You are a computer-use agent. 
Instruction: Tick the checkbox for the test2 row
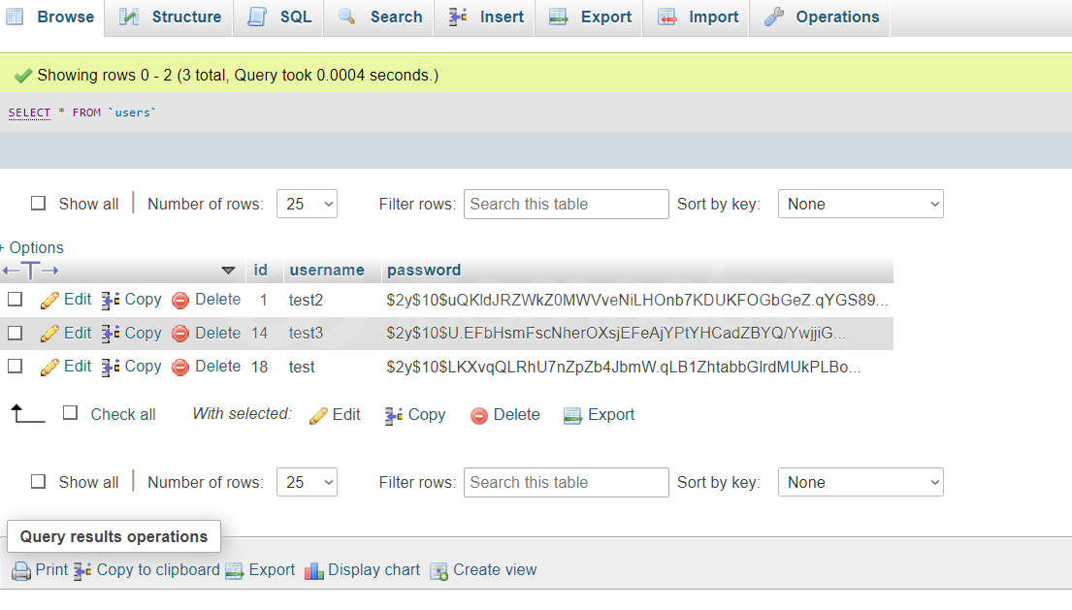tap(16, 300)
